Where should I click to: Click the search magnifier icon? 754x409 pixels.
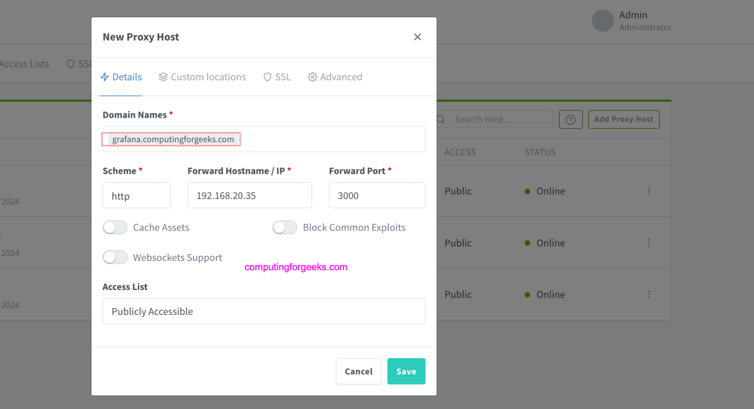(441, 120)
